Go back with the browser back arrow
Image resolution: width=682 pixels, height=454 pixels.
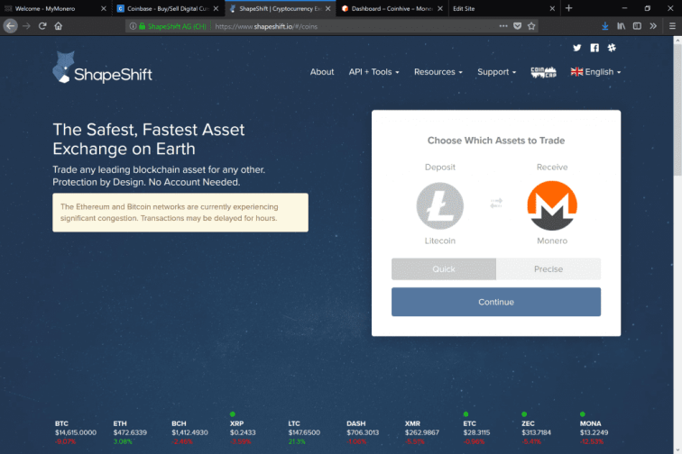pos(11,26)
